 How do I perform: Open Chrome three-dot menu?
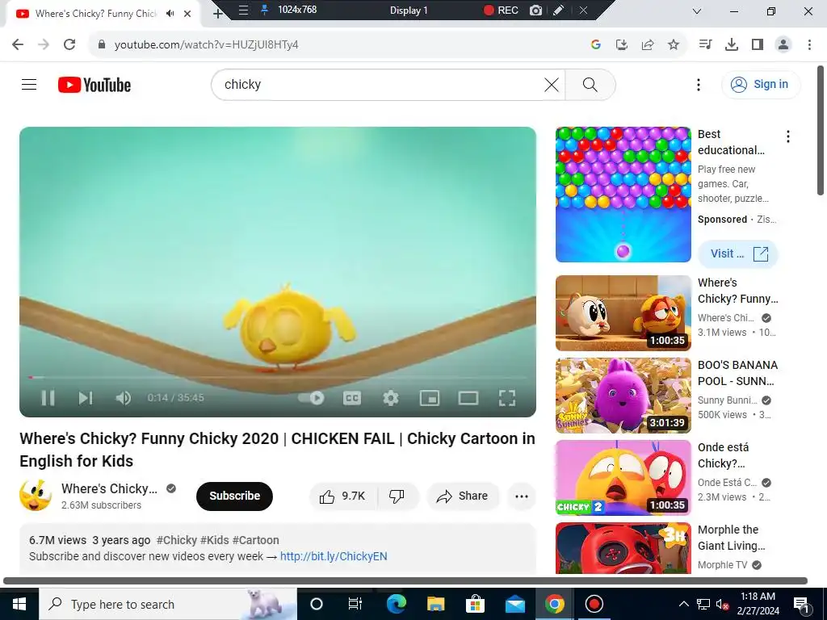click(x=809, y=44)
